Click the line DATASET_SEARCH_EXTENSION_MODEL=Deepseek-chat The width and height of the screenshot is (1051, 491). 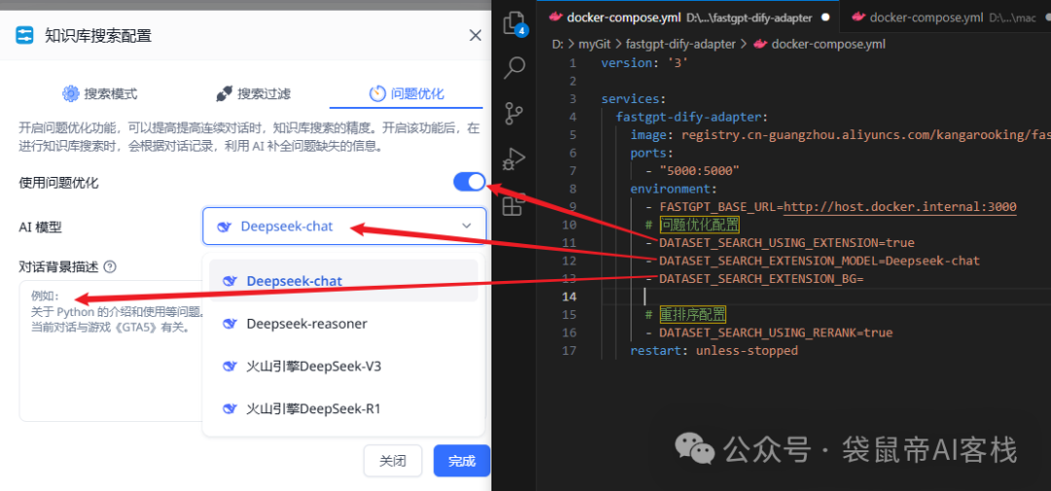click(x=819, y=261)
